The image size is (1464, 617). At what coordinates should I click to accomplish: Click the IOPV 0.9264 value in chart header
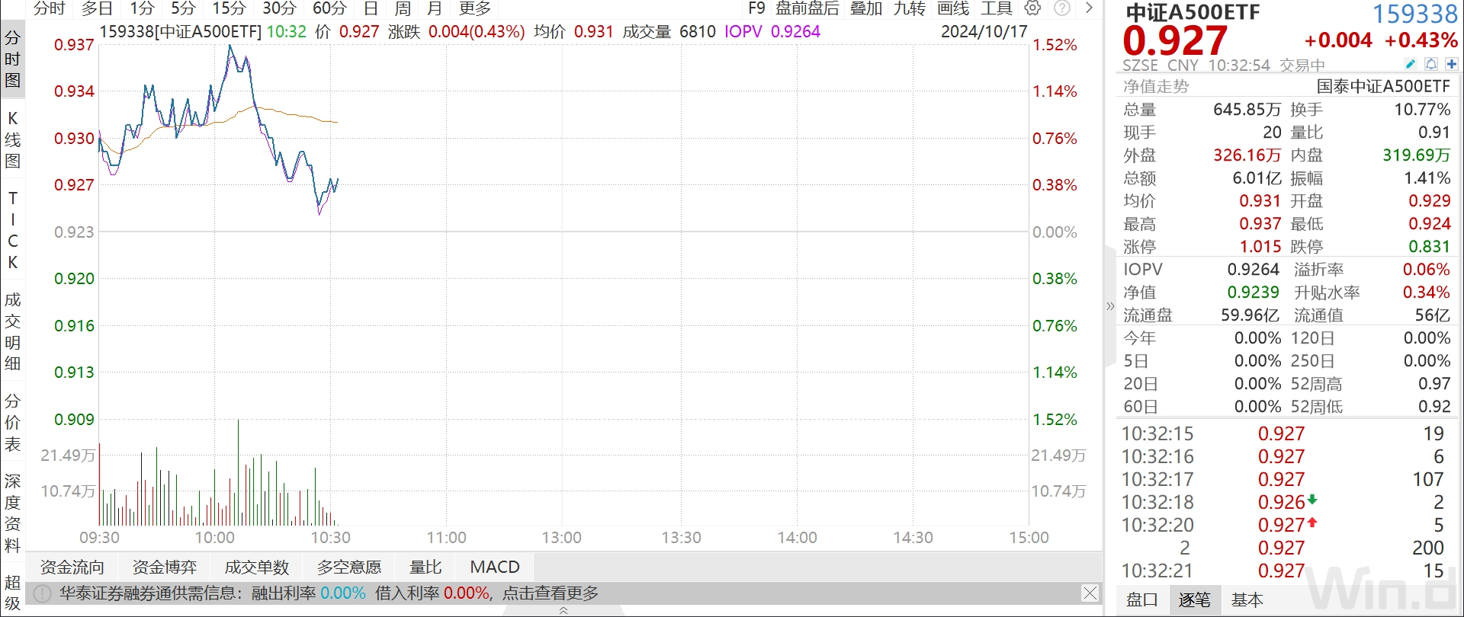pyautogui.click(x=795, y=32)
